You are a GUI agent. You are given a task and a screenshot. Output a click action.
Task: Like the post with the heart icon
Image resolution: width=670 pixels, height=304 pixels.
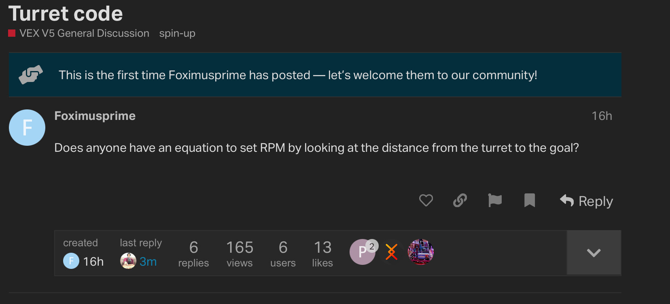(426, 200)
